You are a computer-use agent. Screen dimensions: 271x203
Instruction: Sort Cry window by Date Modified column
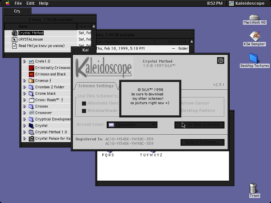[84, 26]
